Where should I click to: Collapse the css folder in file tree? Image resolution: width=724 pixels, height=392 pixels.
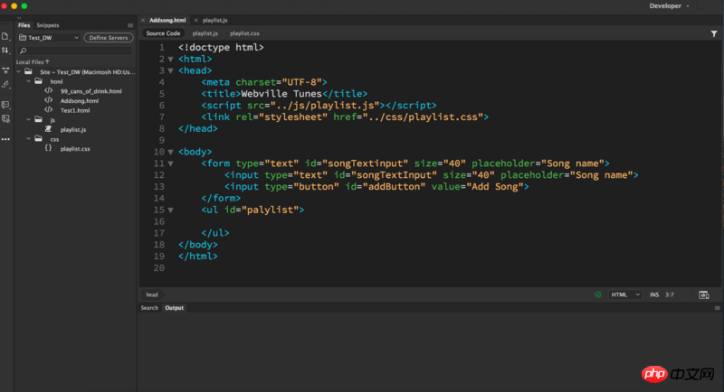(29, 139)
